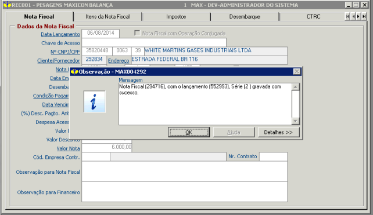373x215 pixels.
Task: Switch to the Itens da Nota Fiscal tab
Action: [107, 17]
